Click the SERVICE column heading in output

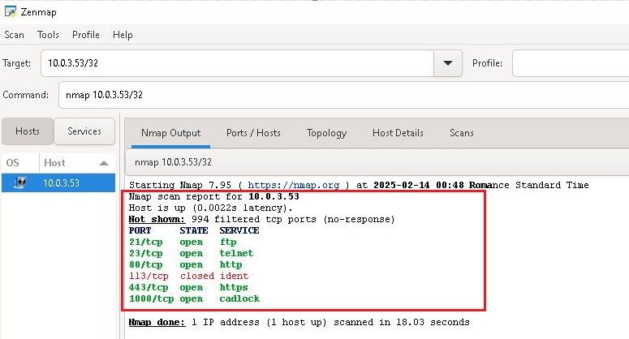coord(239,231)
